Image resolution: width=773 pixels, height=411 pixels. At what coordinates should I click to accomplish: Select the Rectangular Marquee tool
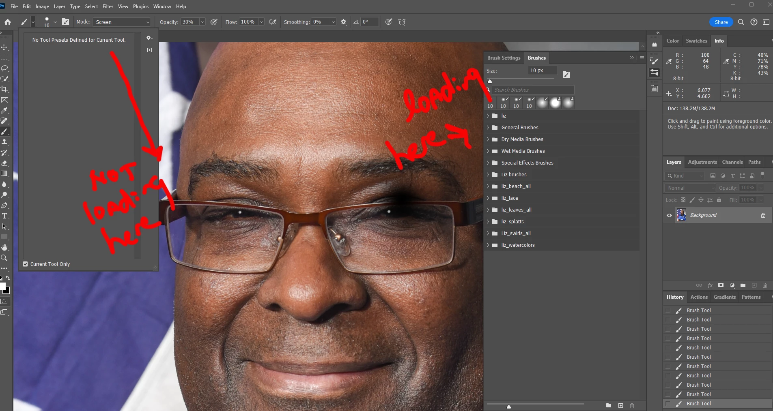click(4, 58)
